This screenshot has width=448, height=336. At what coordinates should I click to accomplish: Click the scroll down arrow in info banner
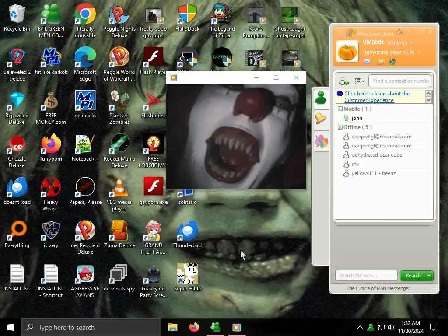tap(428, 100)
